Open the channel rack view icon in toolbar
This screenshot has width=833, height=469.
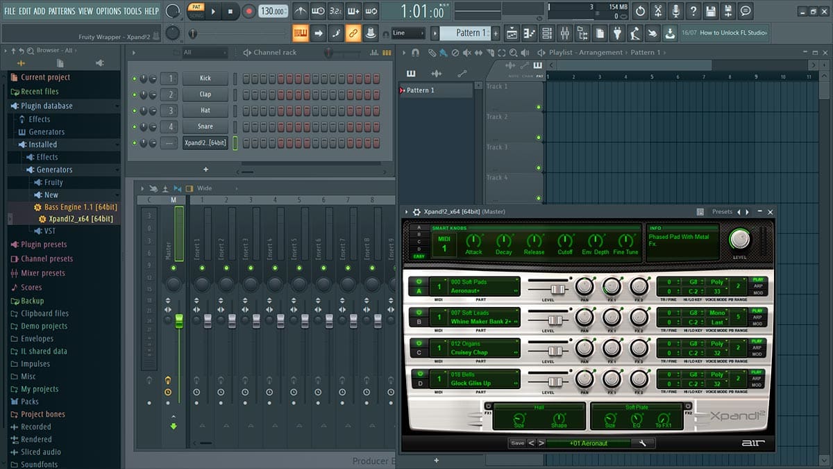click(547, 33)
